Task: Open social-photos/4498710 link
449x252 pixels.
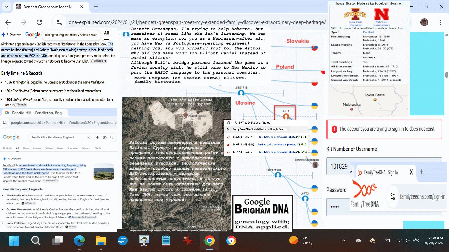Action: pyautogui.click(x=282, y=145)
